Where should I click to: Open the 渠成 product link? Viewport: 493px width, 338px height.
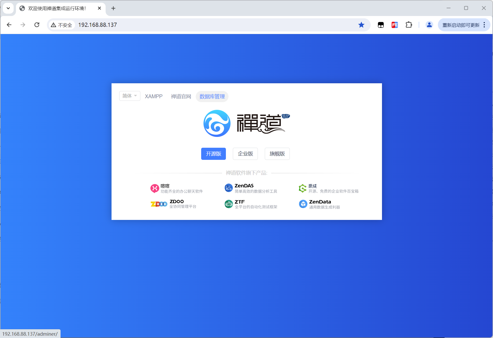click(312, 186)
